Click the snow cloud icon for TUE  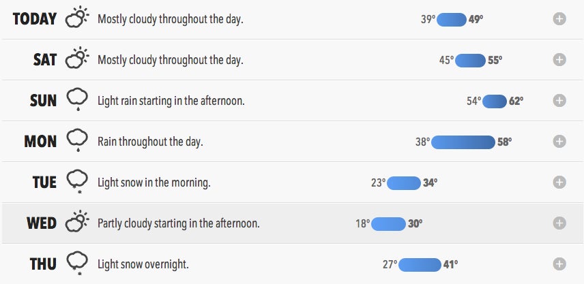(x=78, y=182)
